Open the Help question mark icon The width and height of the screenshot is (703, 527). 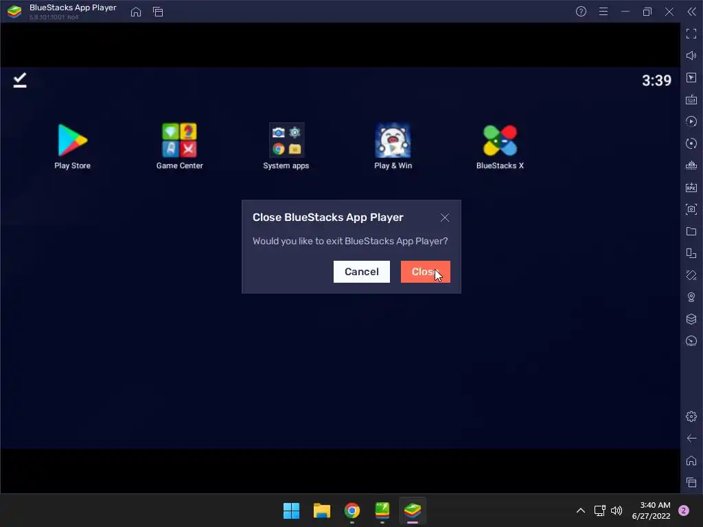581,12
